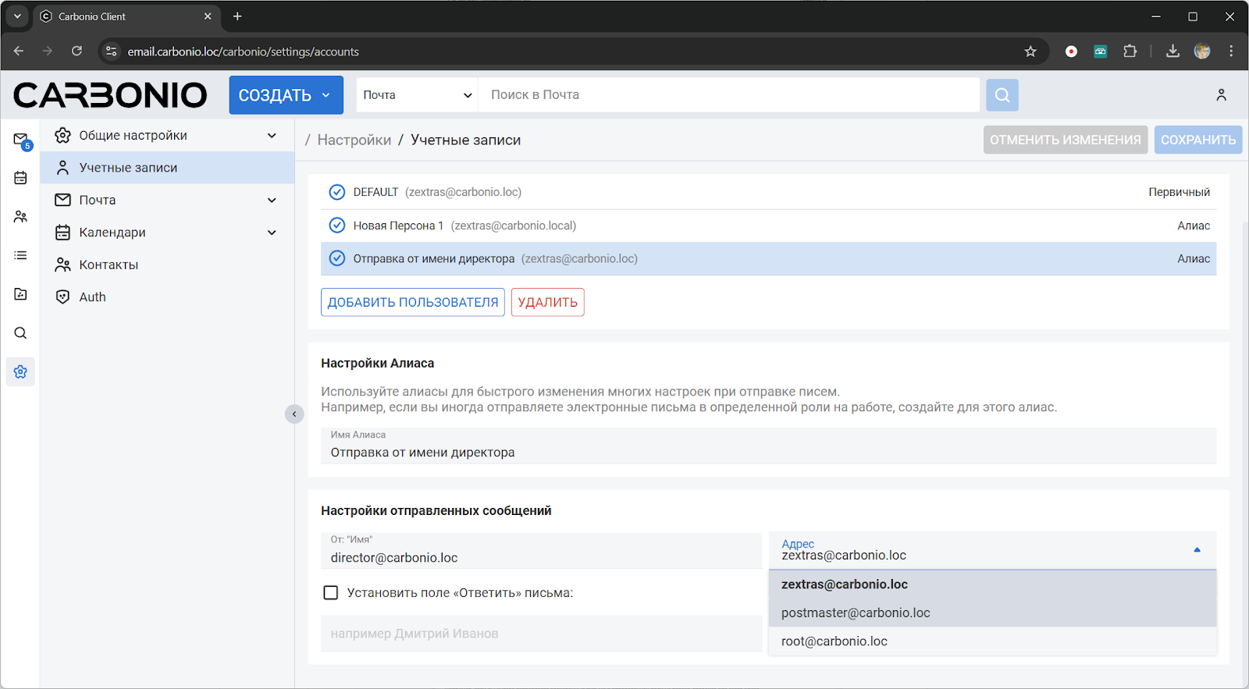Enable the «Ответить» reply-to field checkbox
The height and width of the screenshot is (689, 1249).
(331, 593)
